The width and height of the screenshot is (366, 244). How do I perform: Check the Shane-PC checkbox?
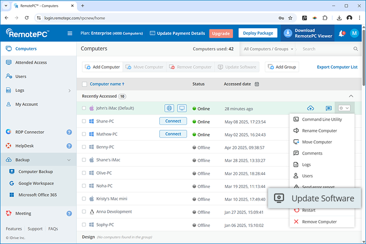coord(84,122)
